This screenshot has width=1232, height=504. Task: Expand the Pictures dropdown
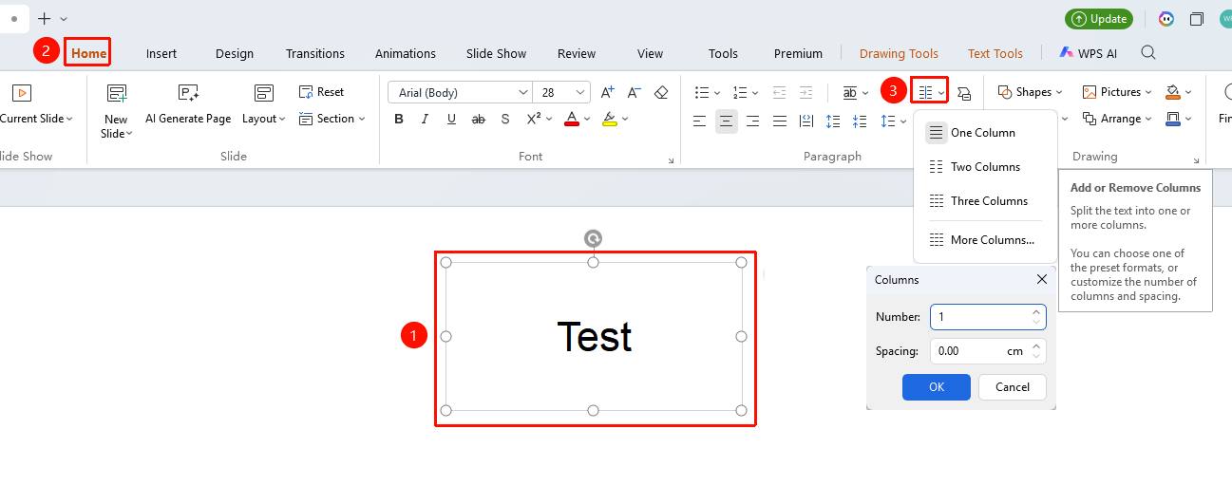(x=1148, y=92)
